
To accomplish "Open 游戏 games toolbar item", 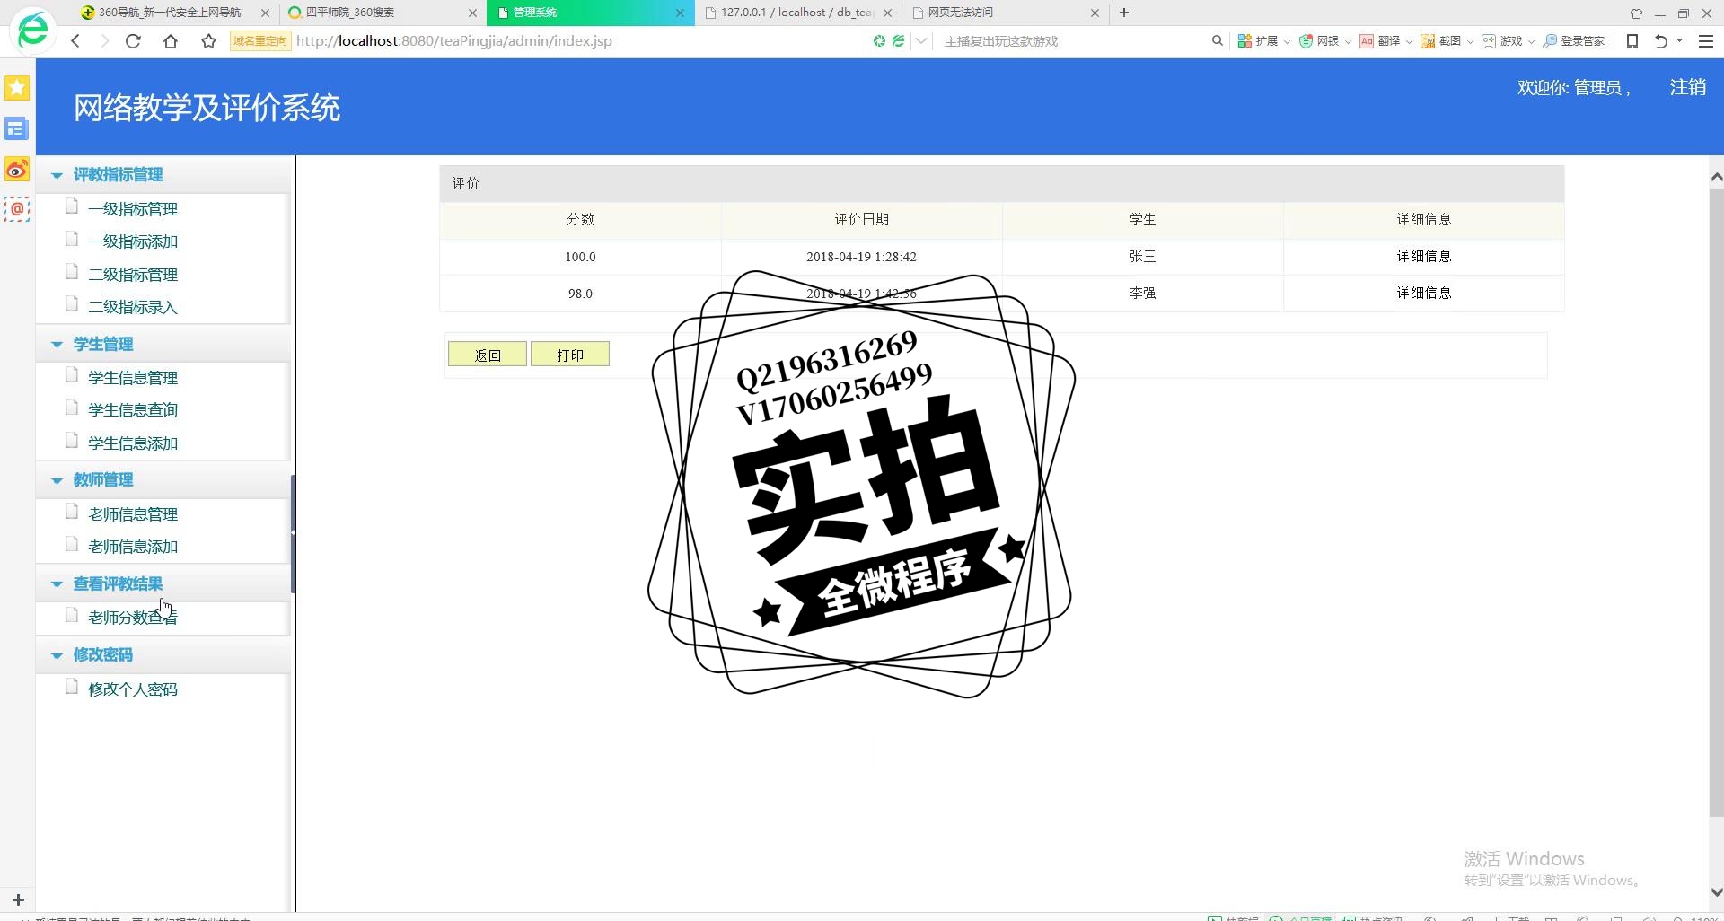I will 1502,41.
